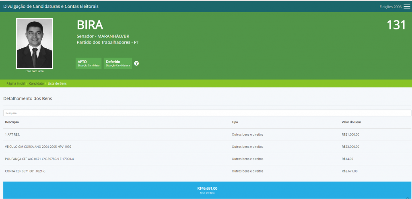Open the 'Eleições 2006' selector
The width and height of the screenshot is (412, 199).
coord(390,7)
